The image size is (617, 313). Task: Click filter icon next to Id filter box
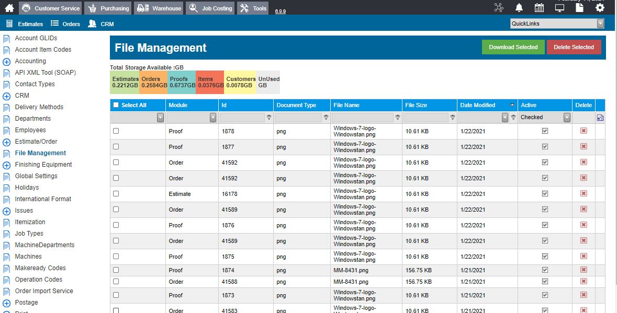click(x=269, y=118)
